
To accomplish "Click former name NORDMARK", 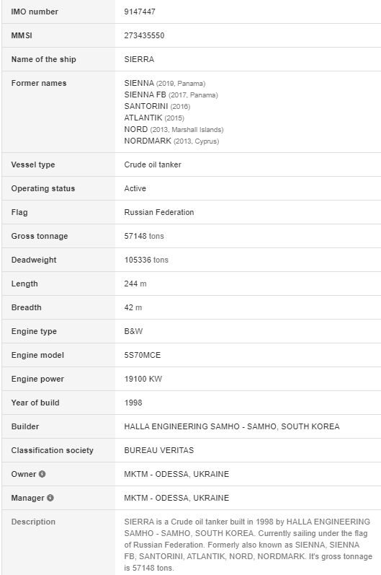I will [148, 141].
